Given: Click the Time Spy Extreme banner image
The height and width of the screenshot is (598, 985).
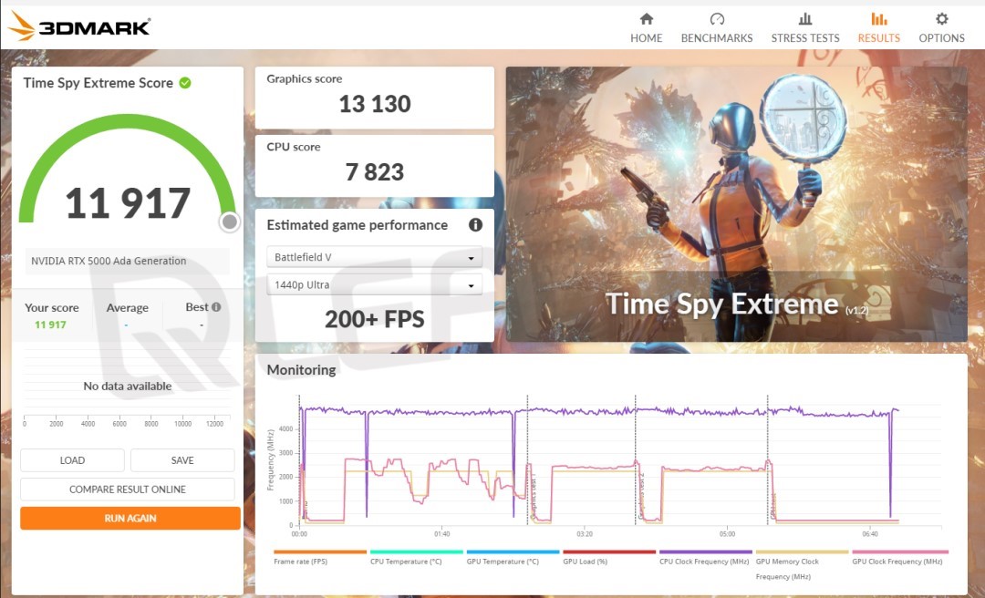Looking at the screenshot, I should pyautogui.click(x=736, y=203).
